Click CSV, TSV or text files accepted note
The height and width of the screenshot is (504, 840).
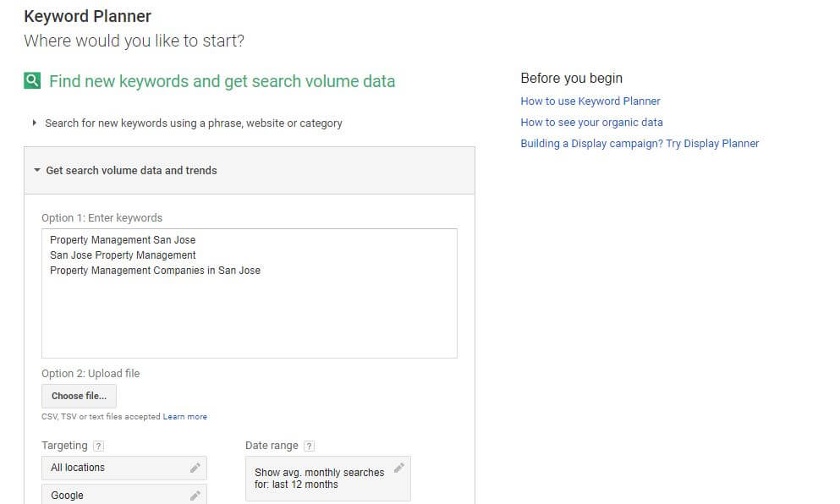click(101, 417)
